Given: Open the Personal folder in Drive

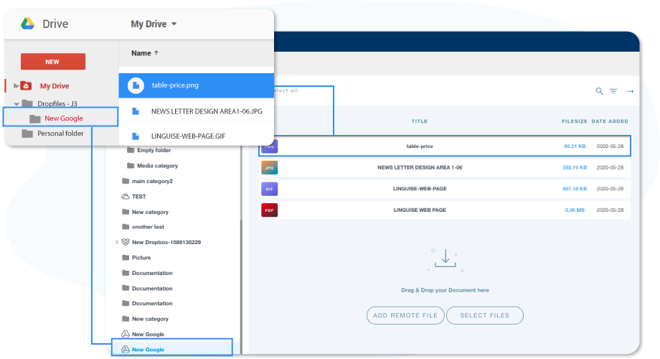Looking at the screenshot, I should [x=60, y=134].
